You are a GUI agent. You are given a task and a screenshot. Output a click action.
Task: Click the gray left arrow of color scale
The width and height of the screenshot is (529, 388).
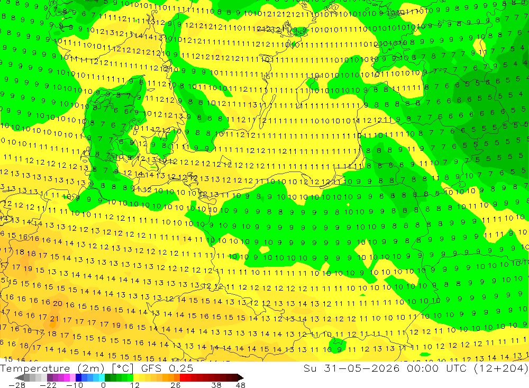(x=19, y=378)
